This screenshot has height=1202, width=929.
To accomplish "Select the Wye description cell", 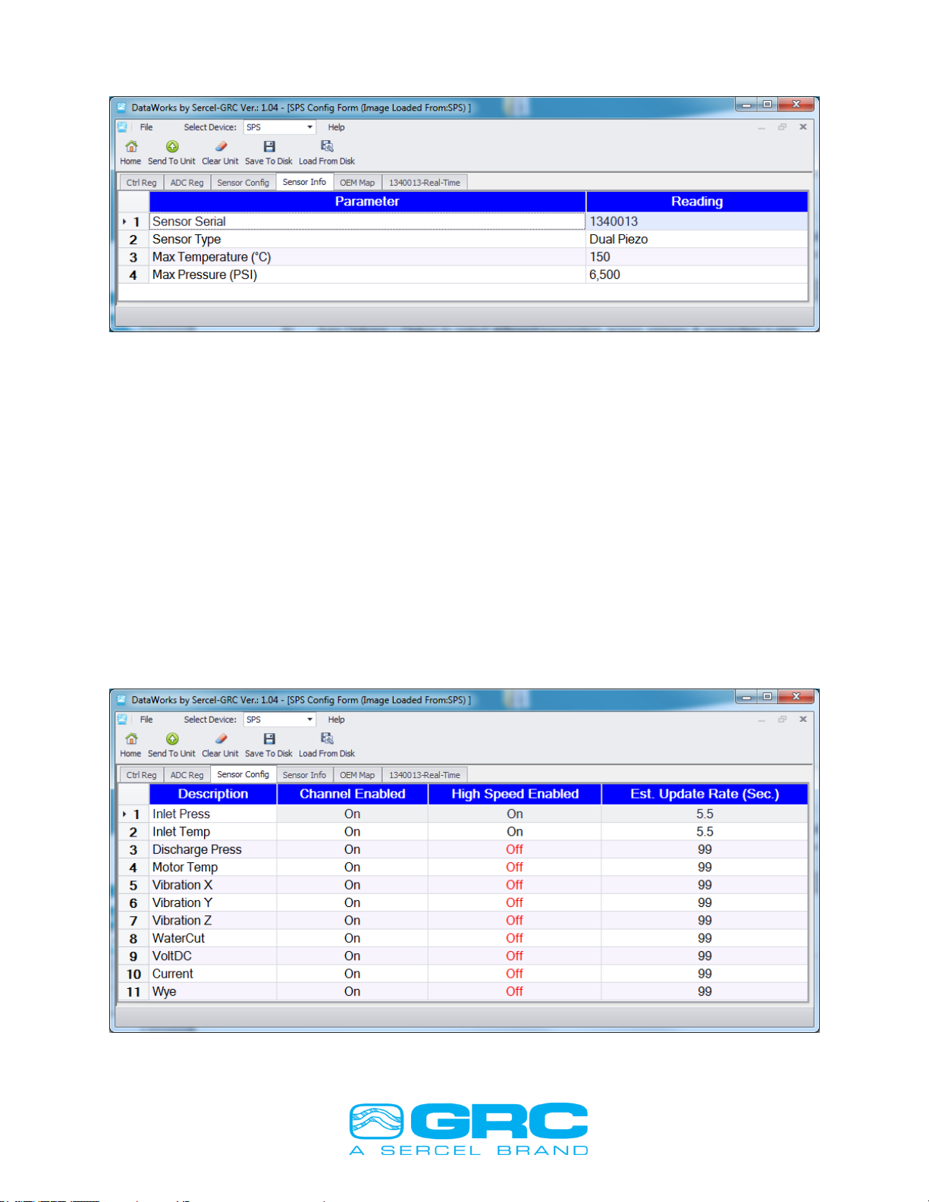I will pos(213,991).
